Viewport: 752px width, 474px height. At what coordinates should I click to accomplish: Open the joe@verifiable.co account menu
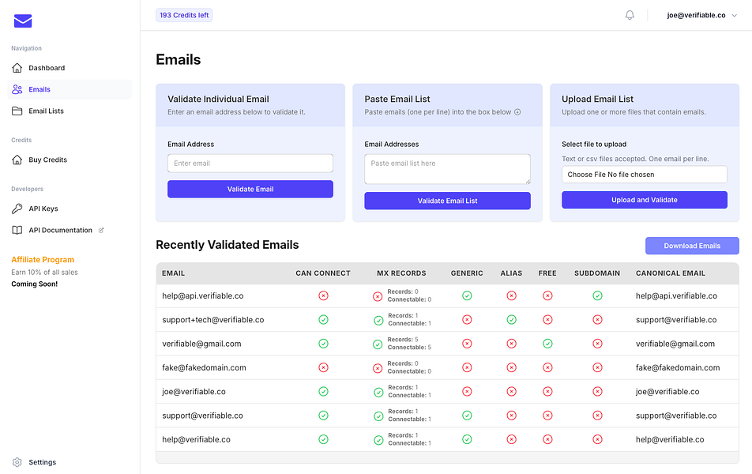coord(696,15)
